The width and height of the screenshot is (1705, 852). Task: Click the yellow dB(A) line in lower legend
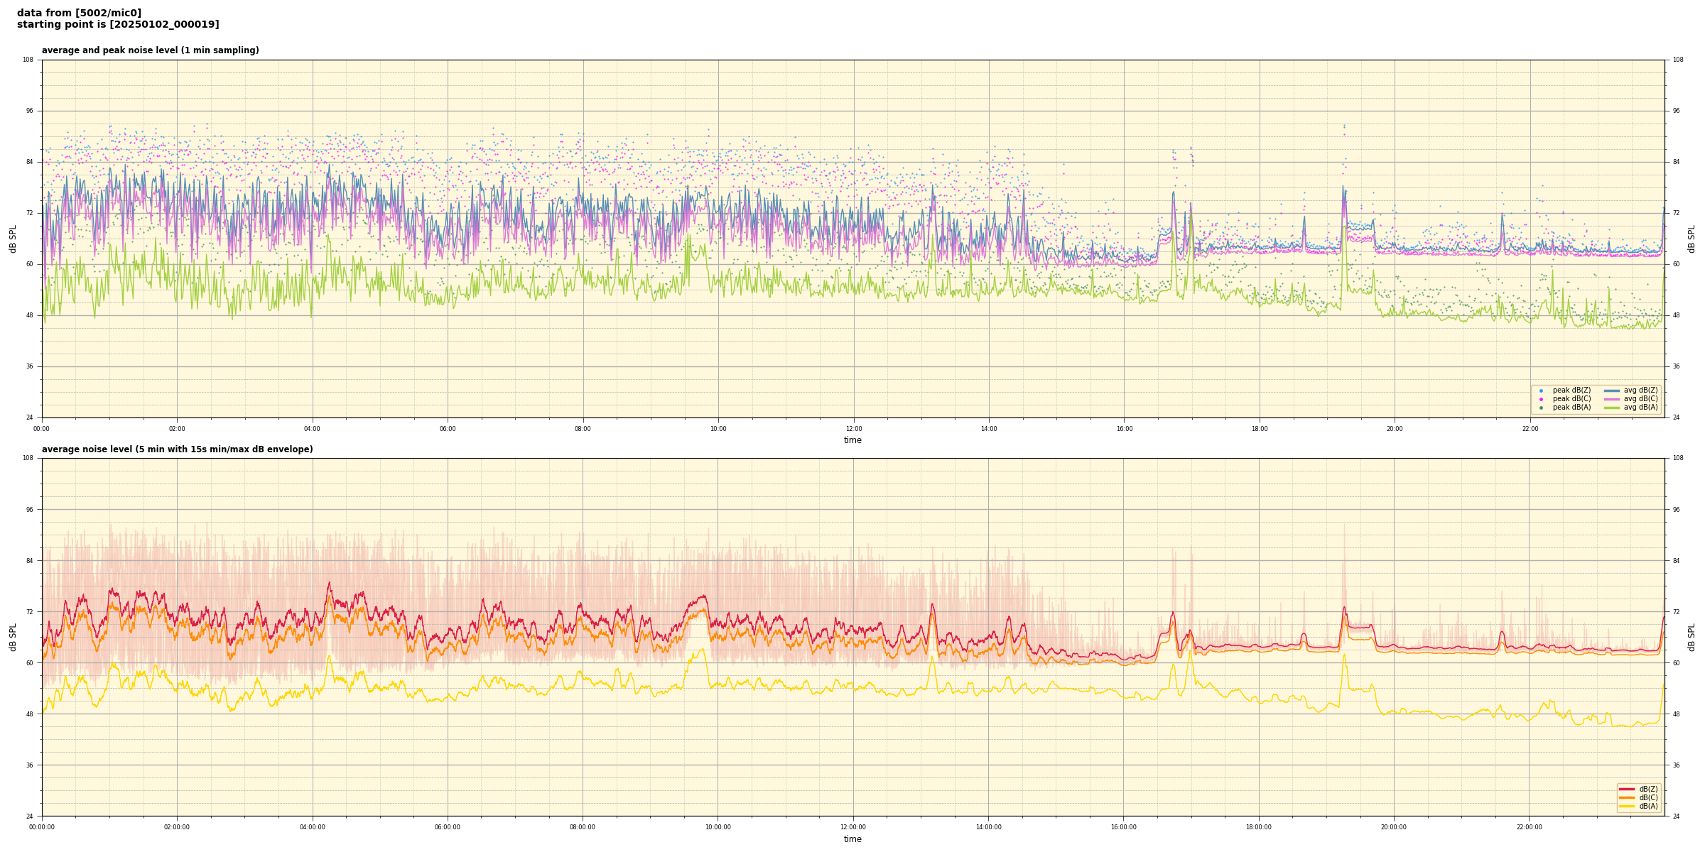(x=1626, y=806)
